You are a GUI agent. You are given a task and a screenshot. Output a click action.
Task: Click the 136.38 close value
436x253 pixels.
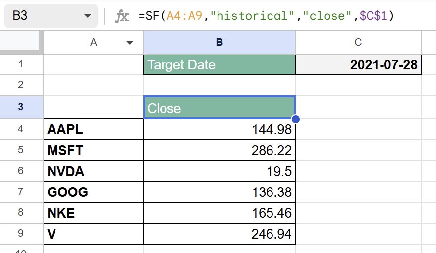pyautogui.click(x=219, y=192)
